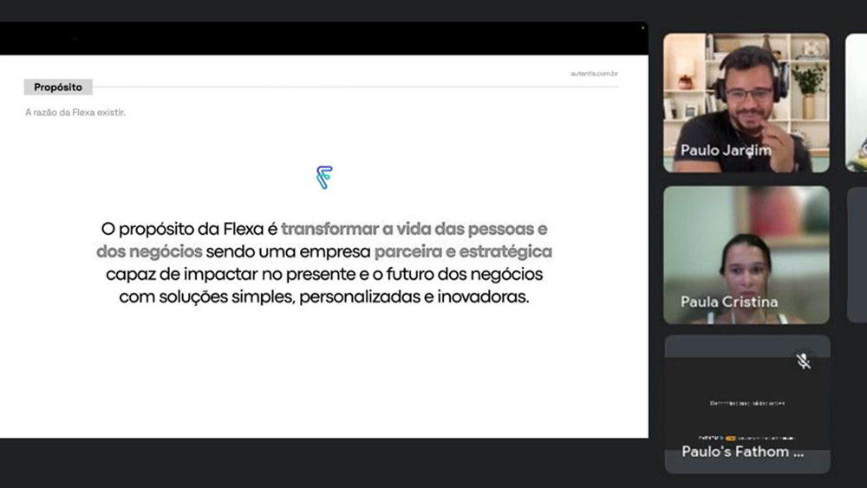Select the Propósito slide label
Viewport: 867px width, 488px height.
pyautogui.click(x=58, y=87)
